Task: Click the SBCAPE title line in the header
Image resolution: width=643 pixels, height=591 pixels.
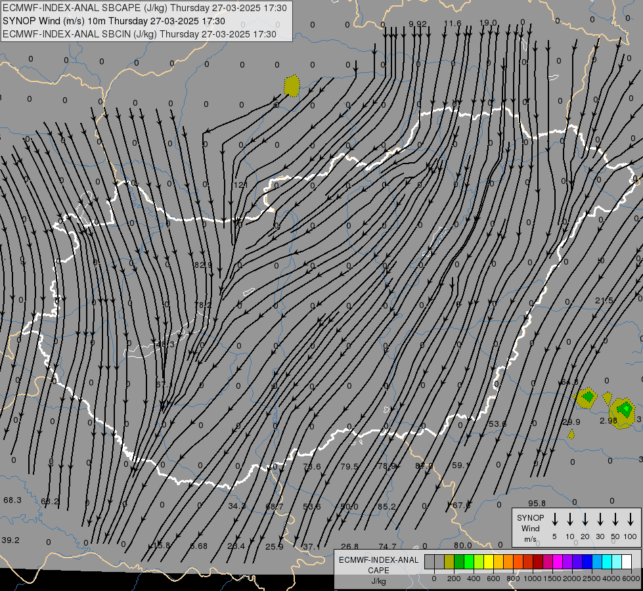Action: 144,8
